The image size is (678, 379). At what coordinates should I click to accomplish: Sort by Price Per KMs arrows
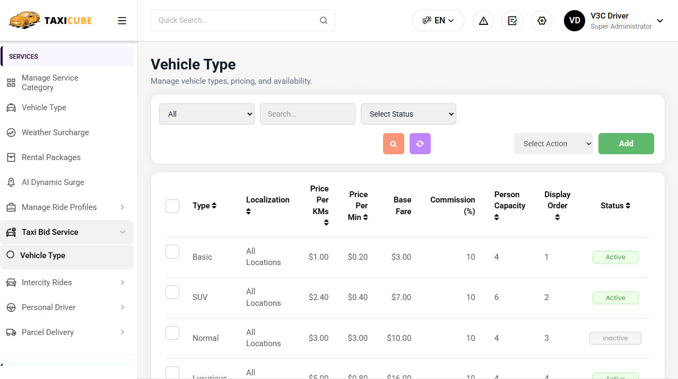[x=326, y=223]
